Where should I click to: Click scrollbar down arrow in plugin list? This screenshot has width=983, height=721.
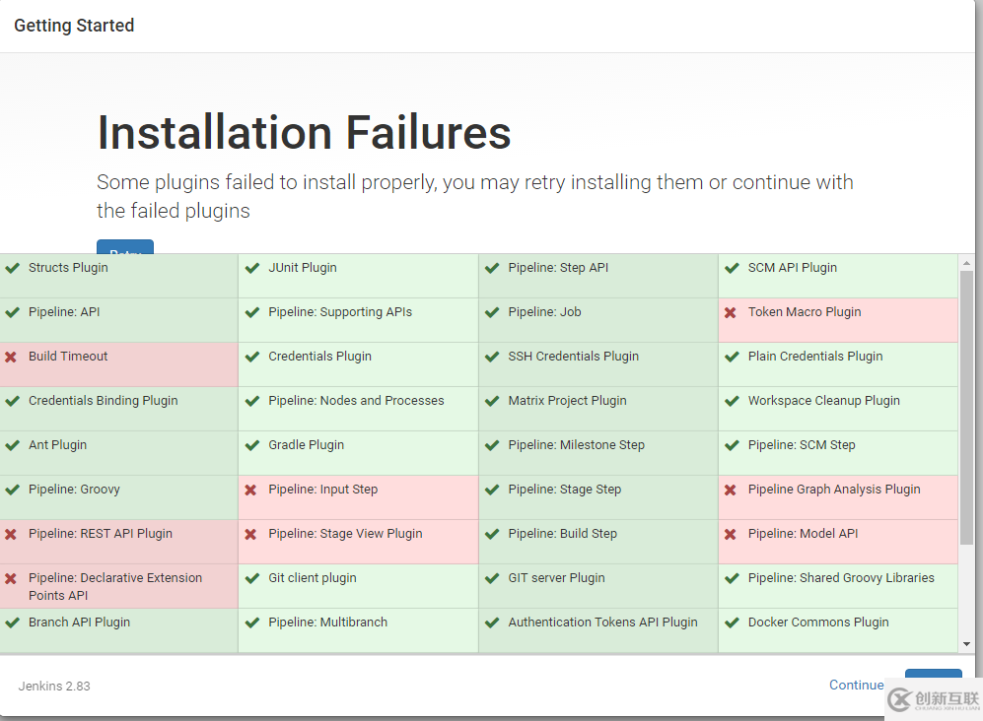point(966,644)
